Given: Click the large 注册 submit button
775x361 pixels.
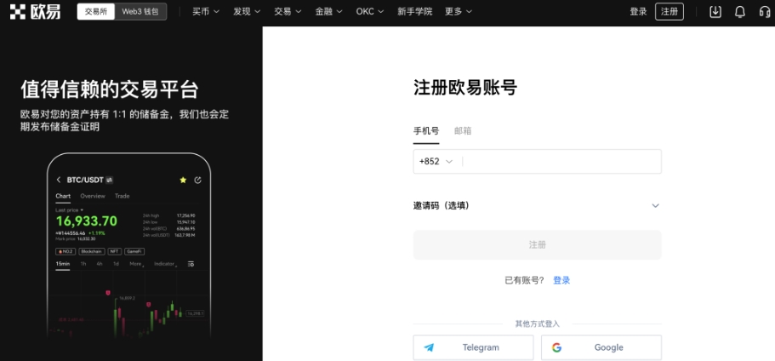Looking at the screenshot, I should pyautogui.click(x=538, y=245).
